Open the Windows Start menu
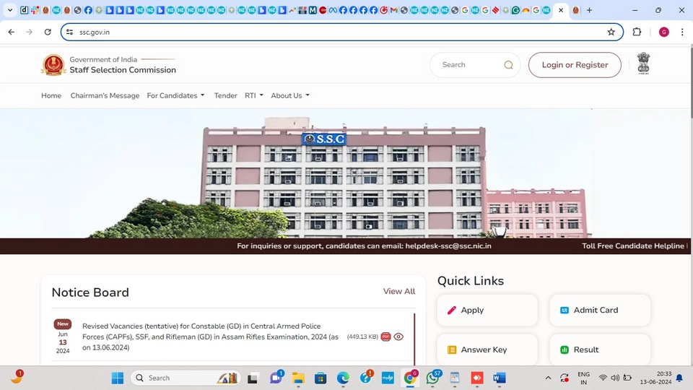The height and width of the screenshot is (390, 693). pos(118,378)
